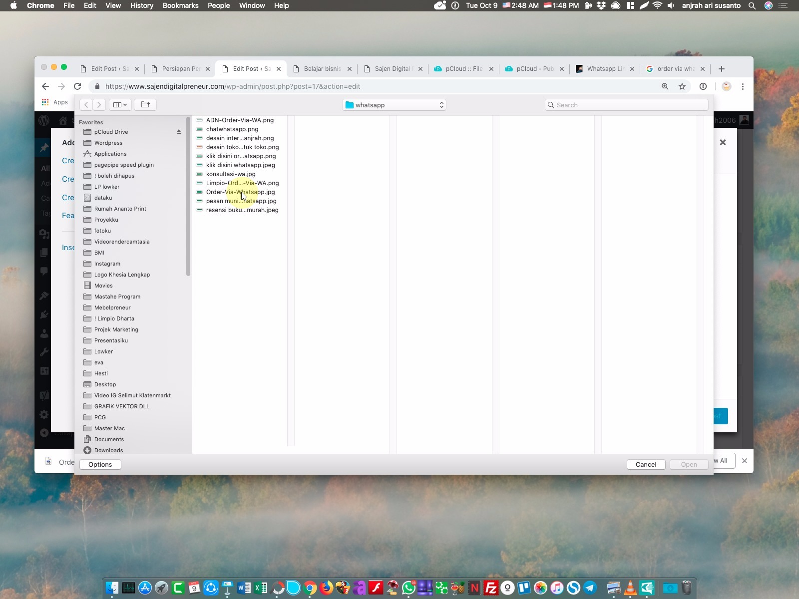This screenshot has width=799, height=599.
Task: Launch WhatsApp from the Dock
Action: point(408,588)
